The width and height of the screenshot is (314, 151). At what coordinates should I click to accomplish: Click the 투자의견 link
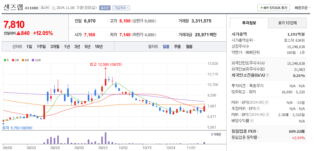[238, 86]
